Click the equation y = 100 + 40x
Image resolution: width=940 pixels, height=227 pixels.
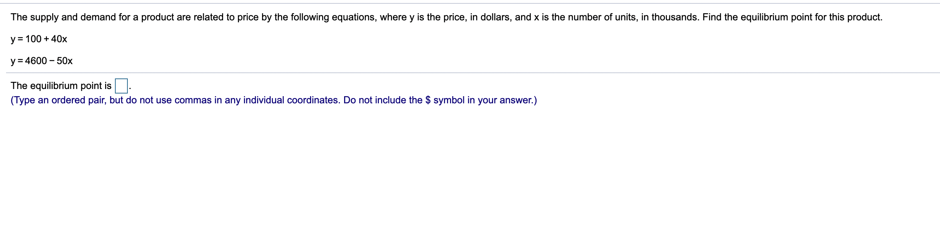[x=39, y=39]
